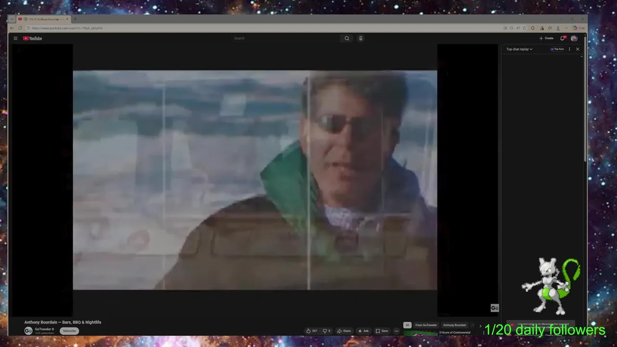Select the Anthony Bourdain chip
The width and height of the screenshot is (617, 347).
[455, 325]
